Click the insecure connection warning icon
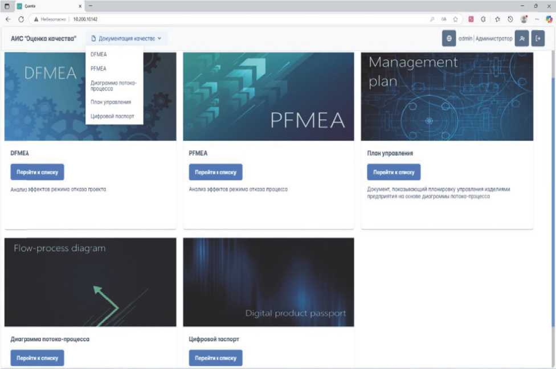 click(36, 19)
